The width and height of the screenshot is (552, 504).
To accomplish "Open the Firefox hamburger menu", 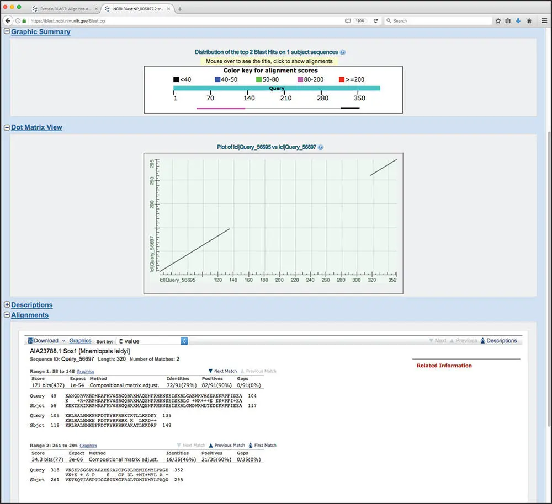I will point(544,21).
